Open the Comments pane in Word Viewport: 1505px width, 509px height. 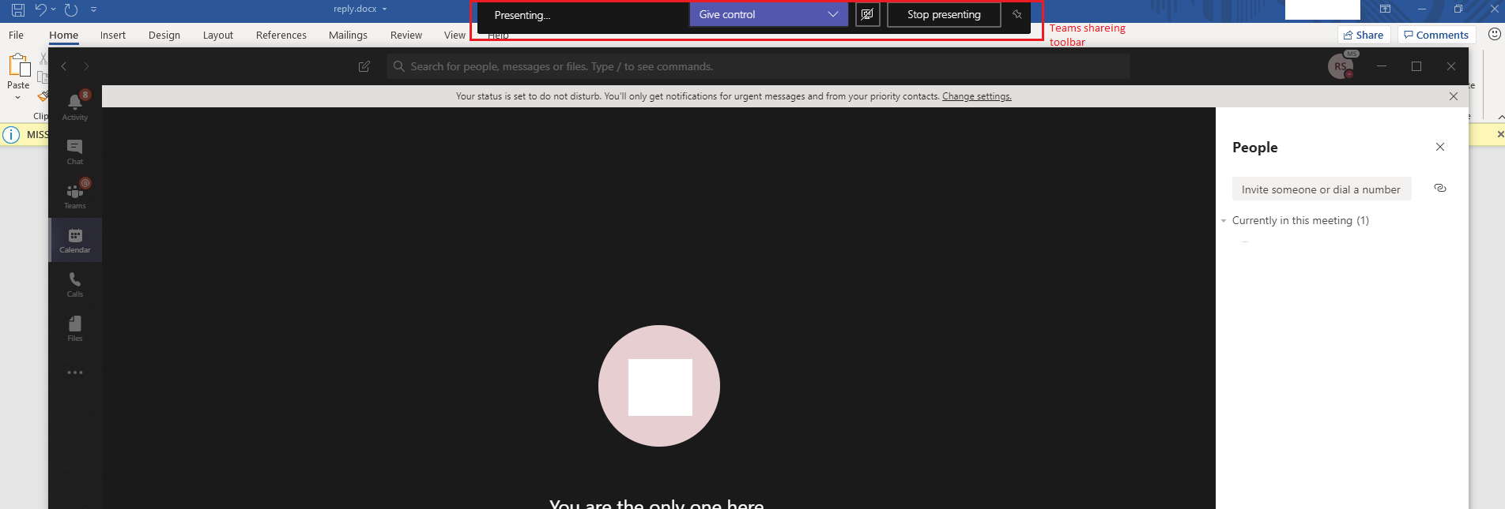point(1436,35)
